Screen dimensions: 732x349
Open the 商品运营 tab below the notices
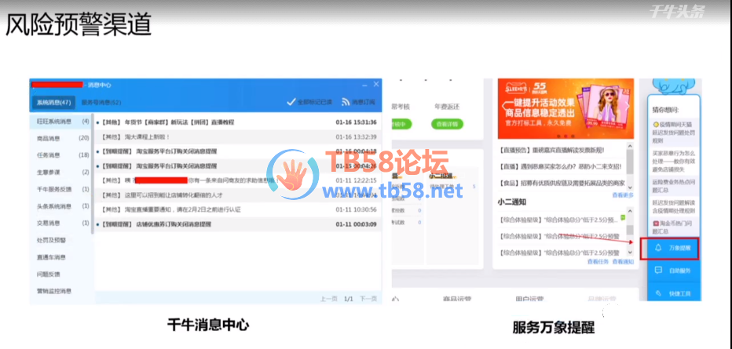(456, 298)
